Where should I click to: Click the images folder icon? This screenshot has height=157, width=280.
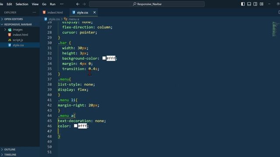[10, 30]
